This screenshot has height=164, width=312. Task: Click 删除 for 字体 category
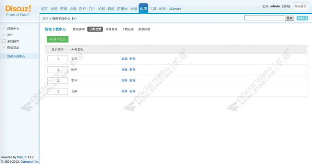click(133, 80)
